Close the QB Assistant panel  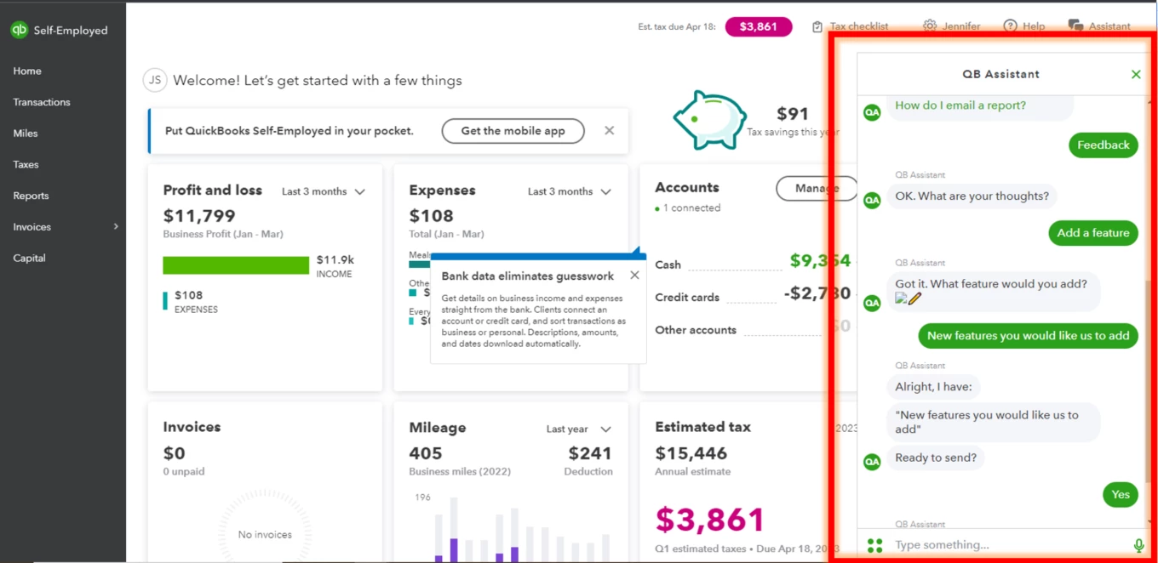tap(1136, 74)
